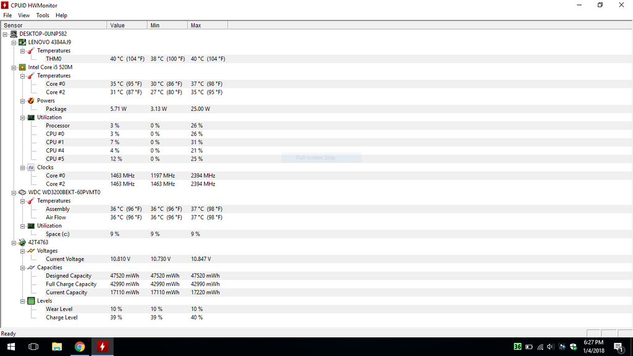Collapse the Powers section

23,101
